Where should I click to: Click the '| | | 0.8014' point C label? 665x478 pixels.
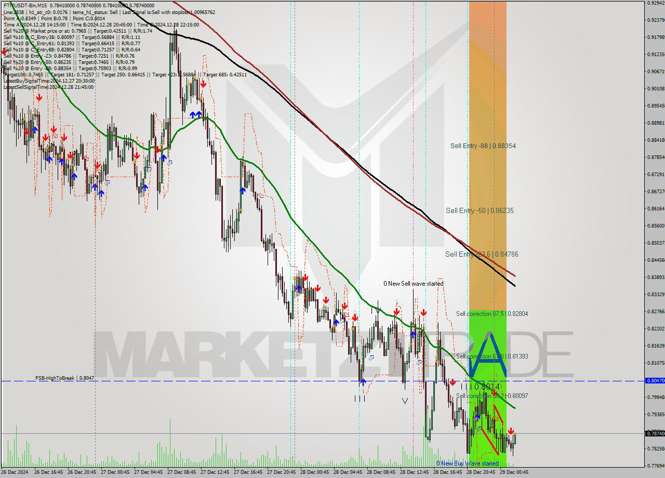click(480, 387)
